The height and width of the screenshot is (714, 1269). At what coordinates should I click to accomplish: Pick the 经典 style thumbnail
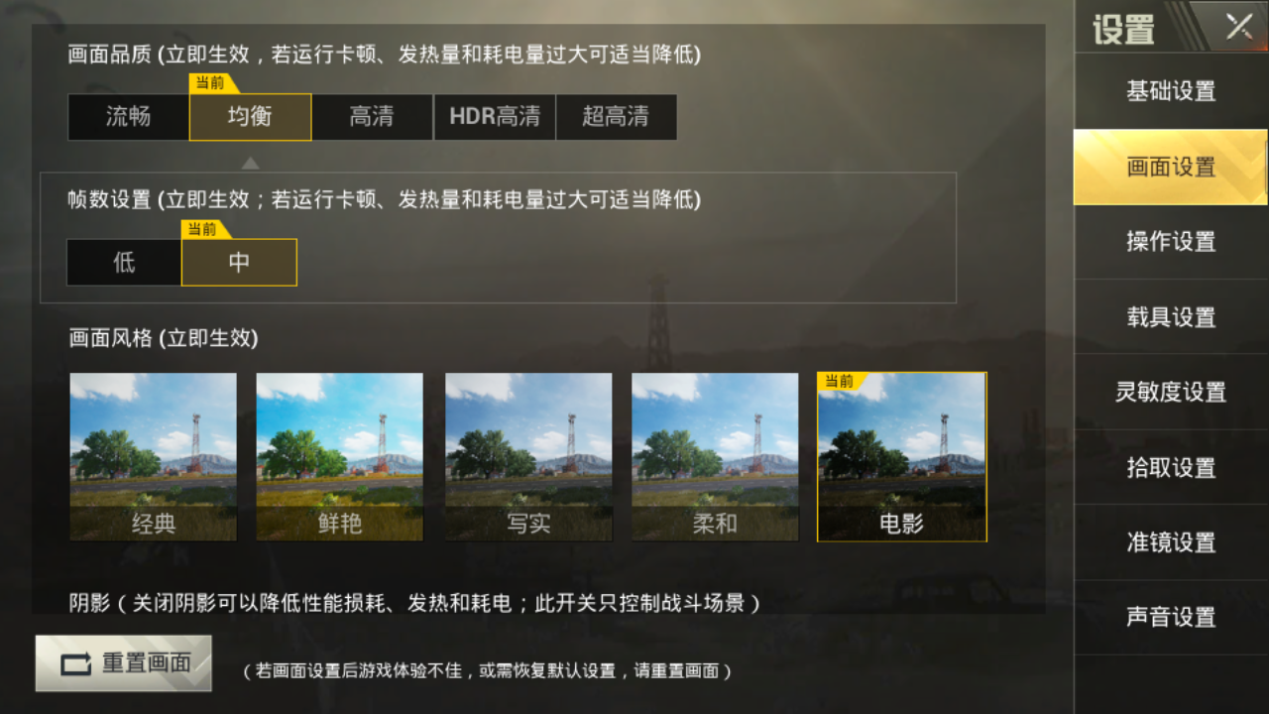153,457
